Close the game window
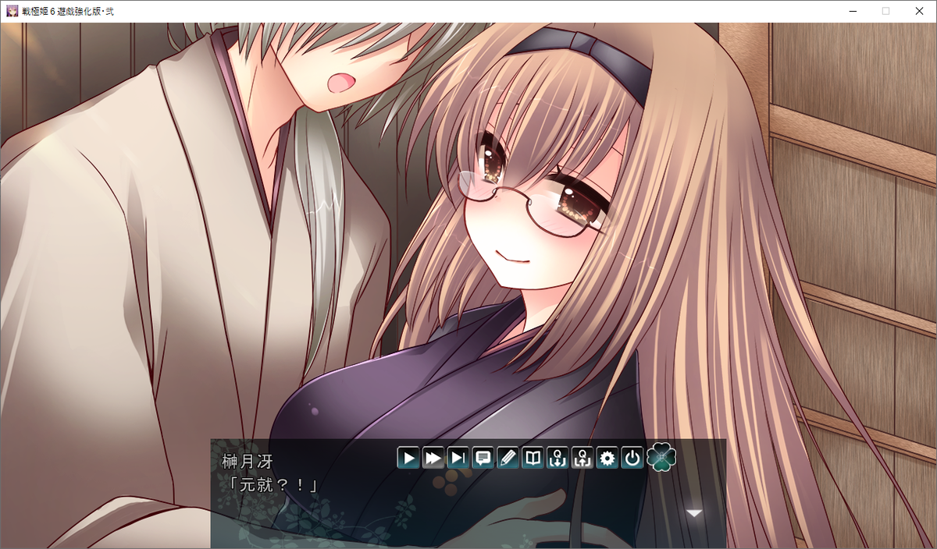937x549 pixels. pos(919,11)
